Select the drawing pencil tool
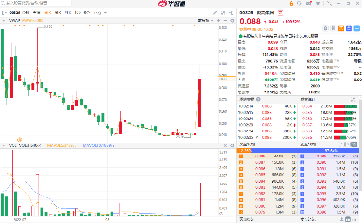Screen dimensions: 362x223 coord(215,13)
